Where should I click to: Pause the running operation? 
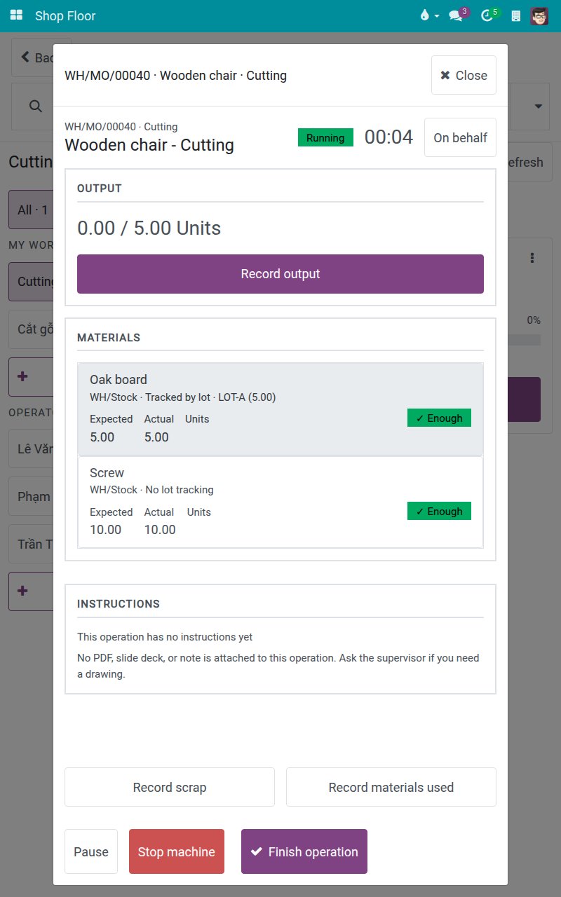pos(91,851)
